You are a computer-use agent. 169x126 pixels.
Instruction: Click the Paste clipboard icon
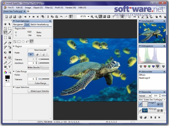[x=56, y=17]
